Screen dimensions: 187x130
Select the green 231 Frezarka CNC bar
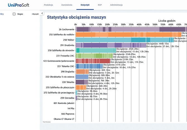pos(94,56)
